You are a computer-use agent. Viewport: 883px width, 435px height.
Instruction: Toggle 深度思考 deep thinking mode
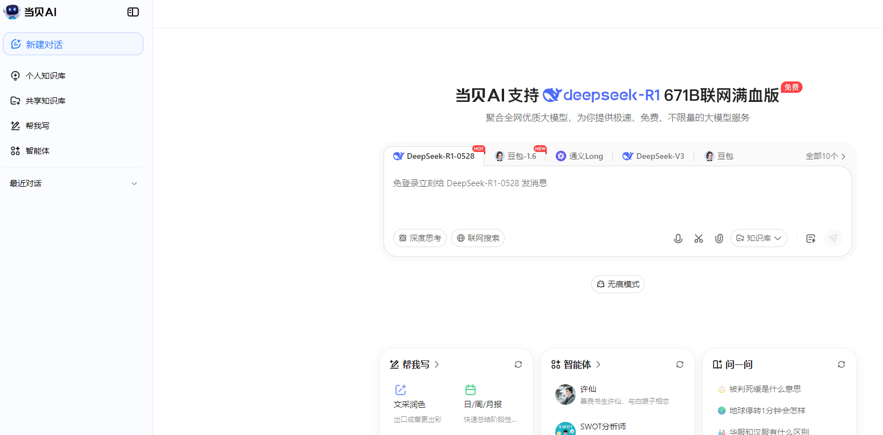[420, 238]
